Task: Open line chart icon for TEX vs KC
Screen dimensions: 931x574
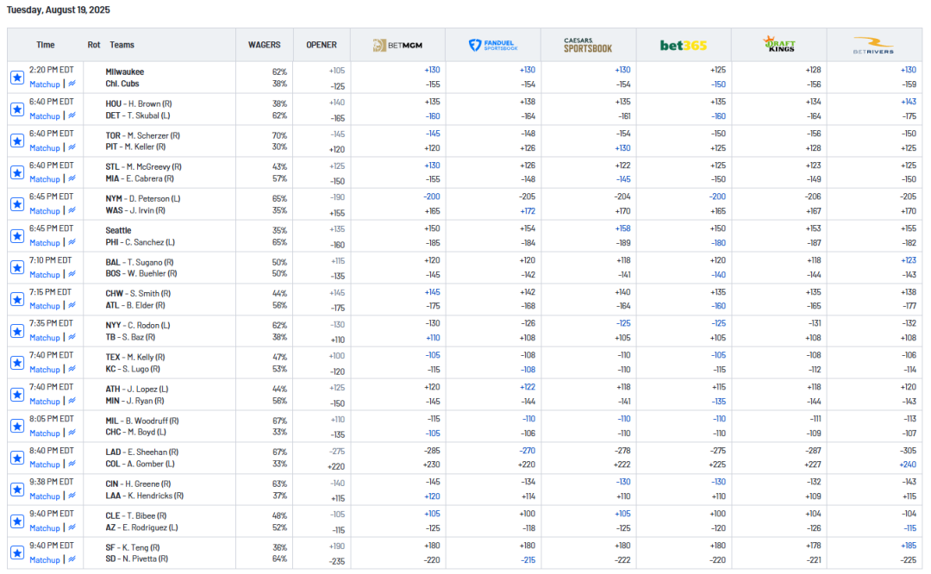Action: click(x=72, y=369)
